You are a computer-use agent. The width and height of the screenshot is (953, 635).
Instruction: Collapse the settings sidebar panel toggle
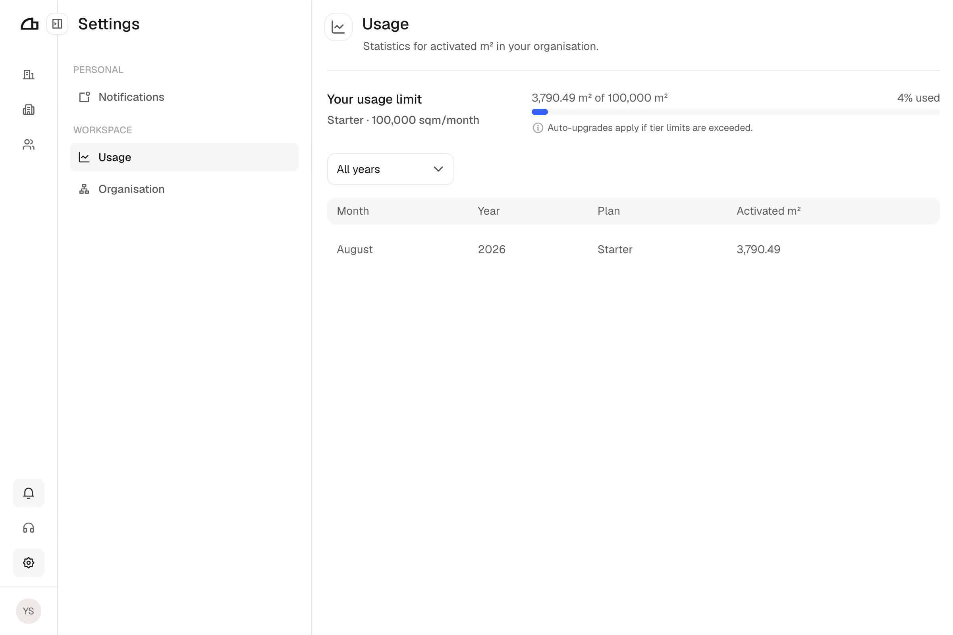[x=57, y=24]
